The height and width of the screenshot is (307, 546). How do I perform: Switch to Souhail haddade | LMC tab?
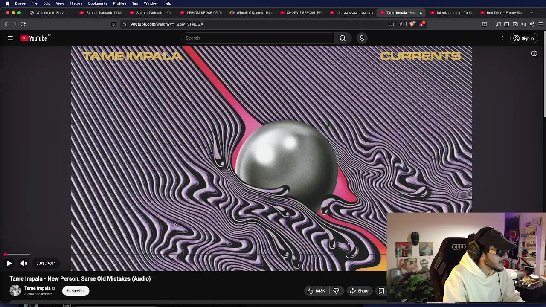click(x=101, y=13)
